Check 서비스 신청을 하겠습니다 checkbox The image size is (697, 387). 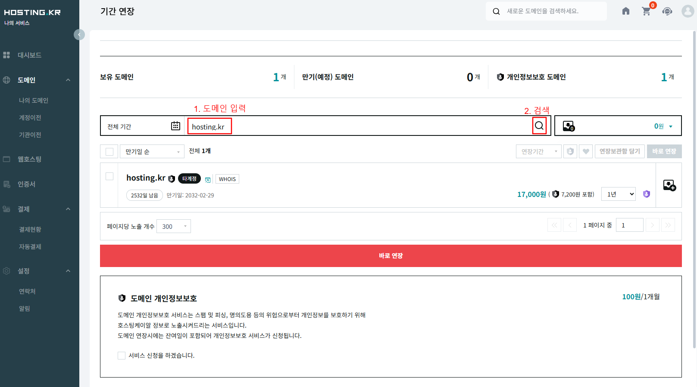tap(122, 356)
